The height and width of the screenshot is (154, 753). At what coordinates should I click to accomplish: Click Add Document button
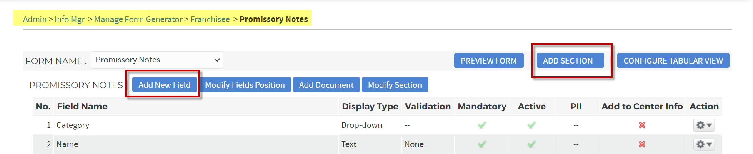(x=326, y=85)
